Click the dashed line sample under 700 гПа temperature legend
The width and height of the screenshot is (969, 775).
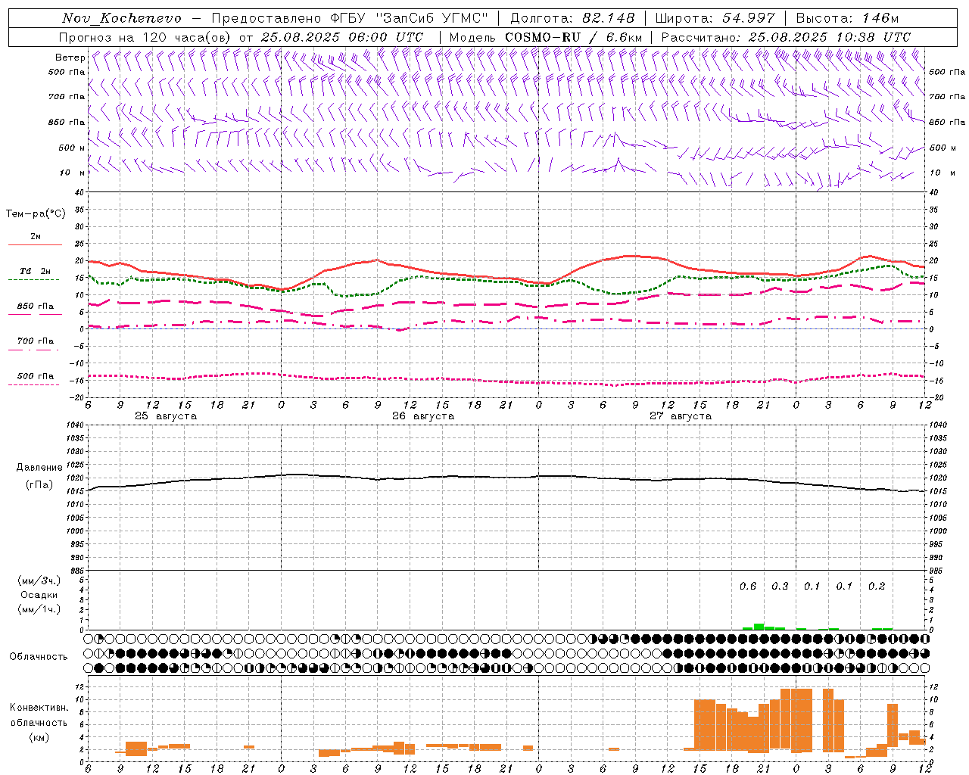click(33, 350)
